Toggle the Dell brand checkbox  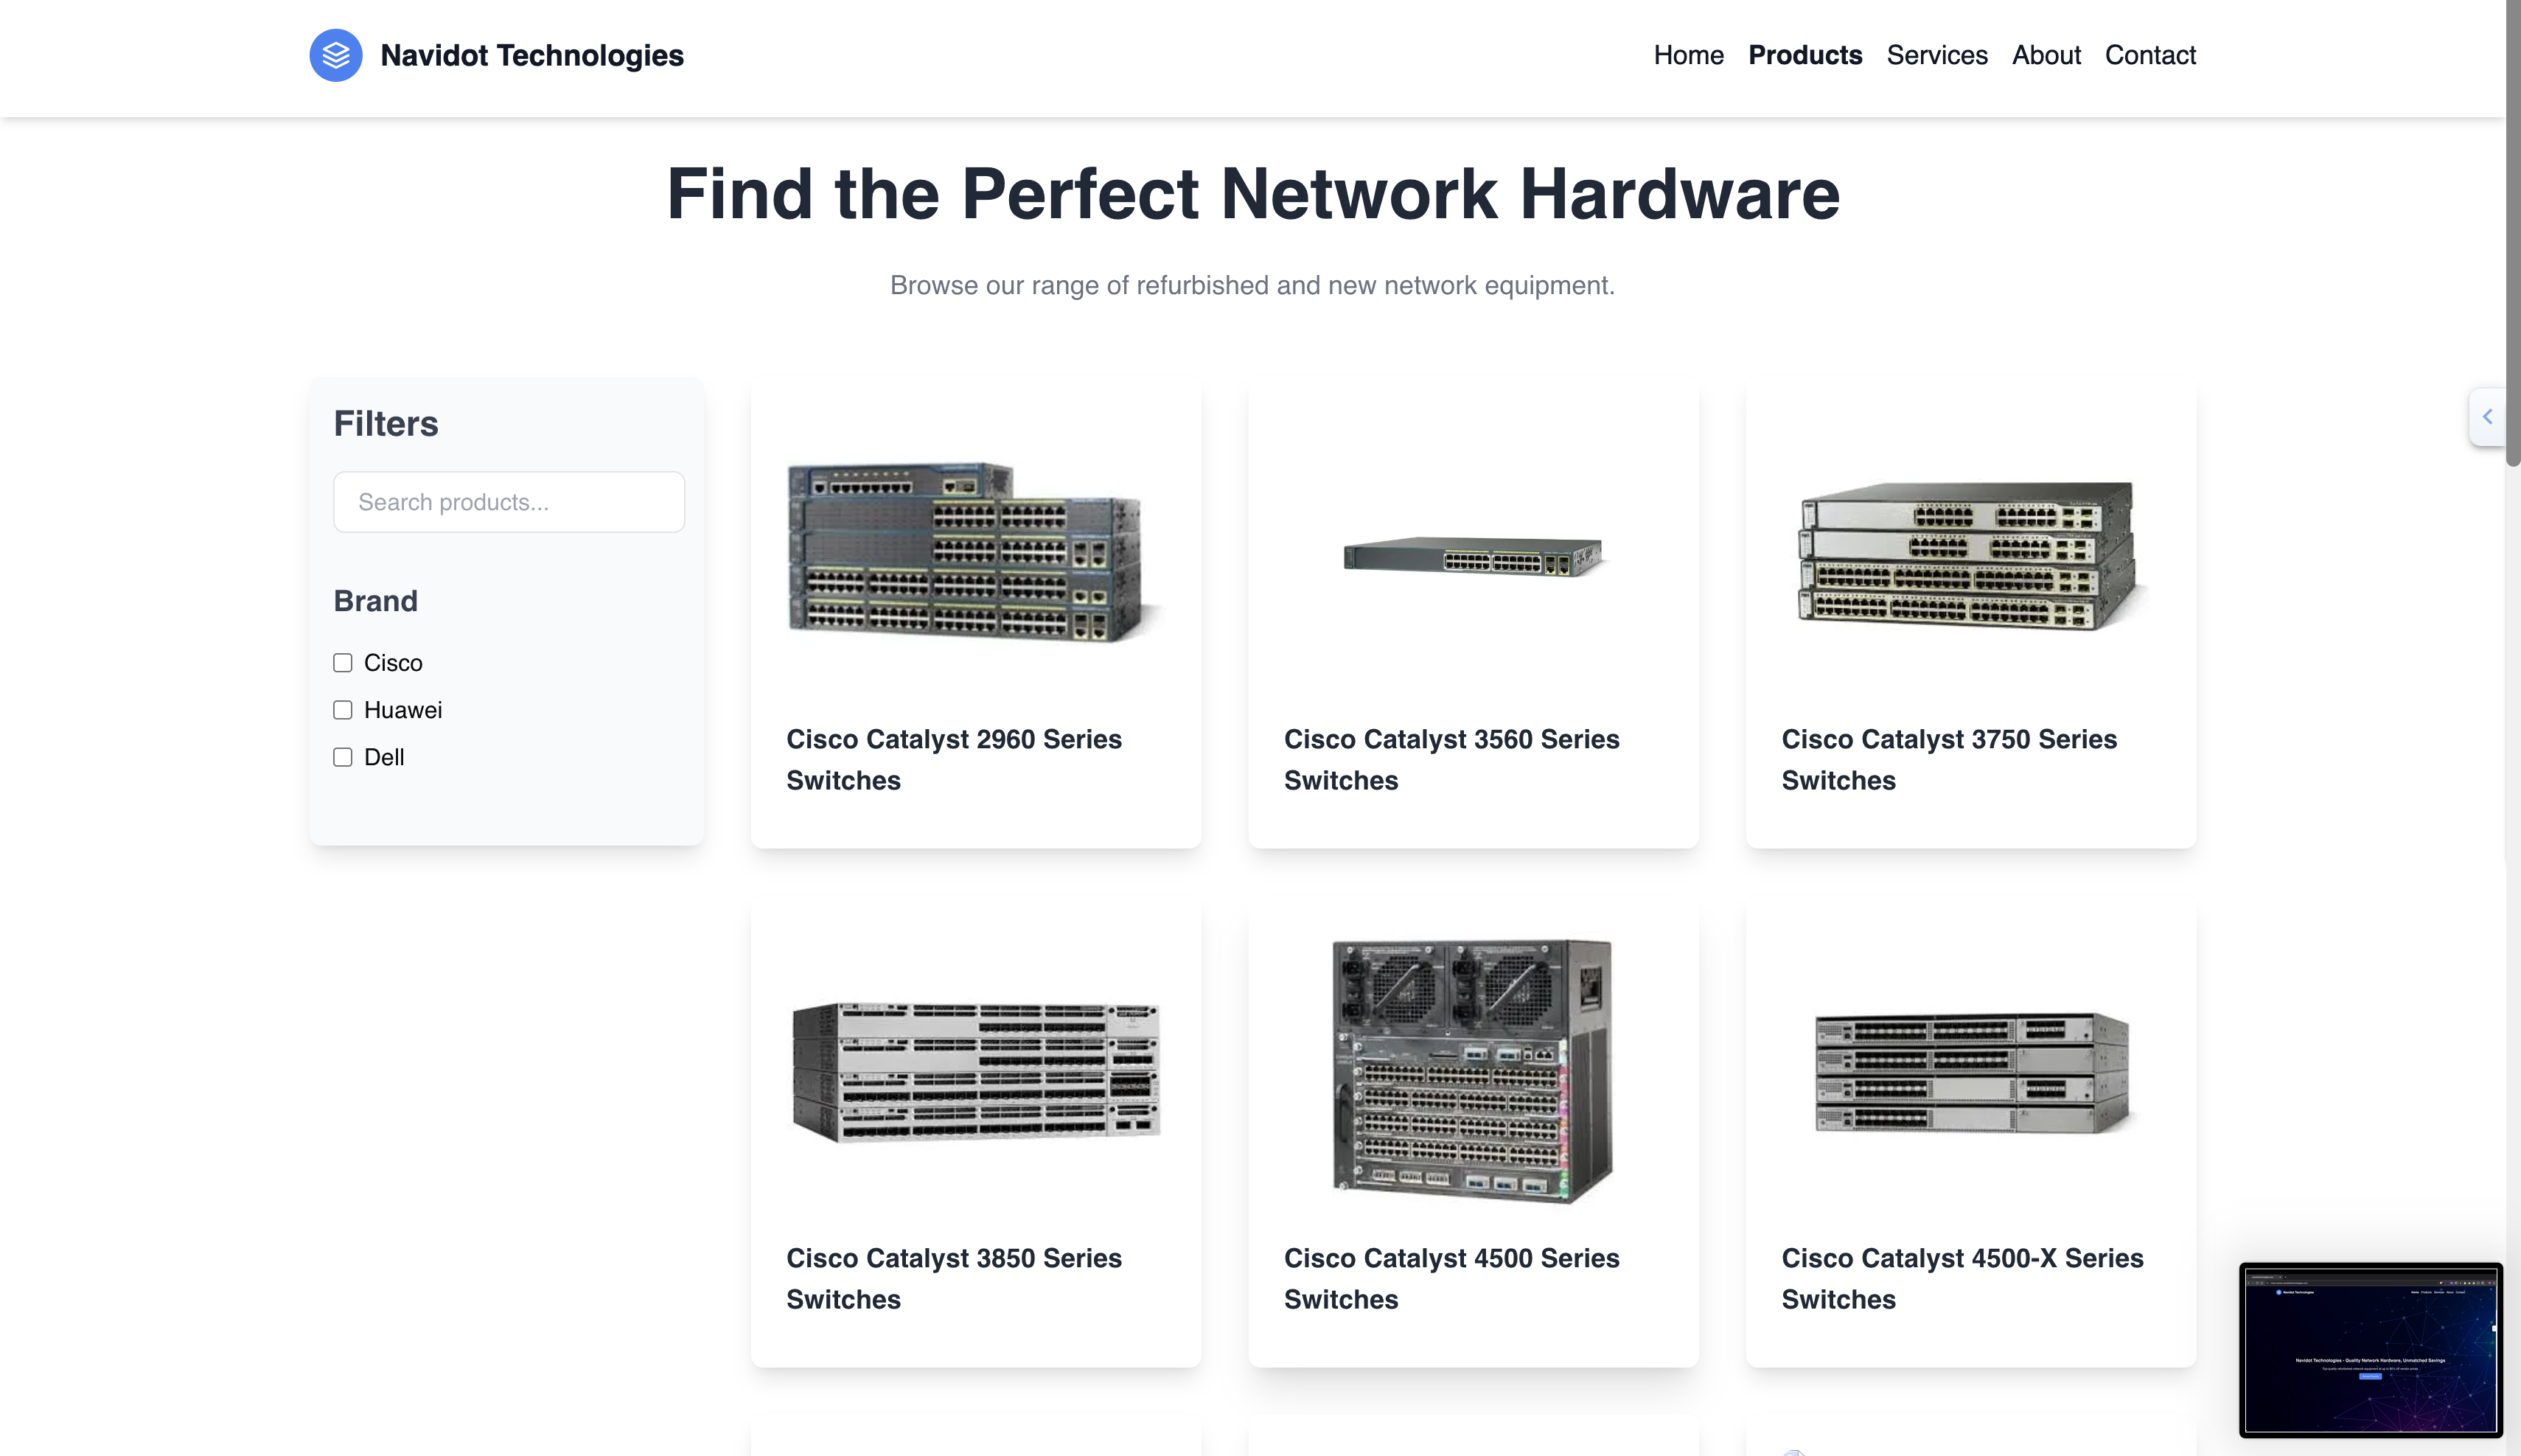point(343,757)
